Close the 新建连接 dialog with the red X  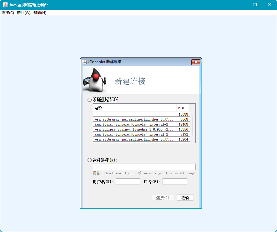point(196,62)
